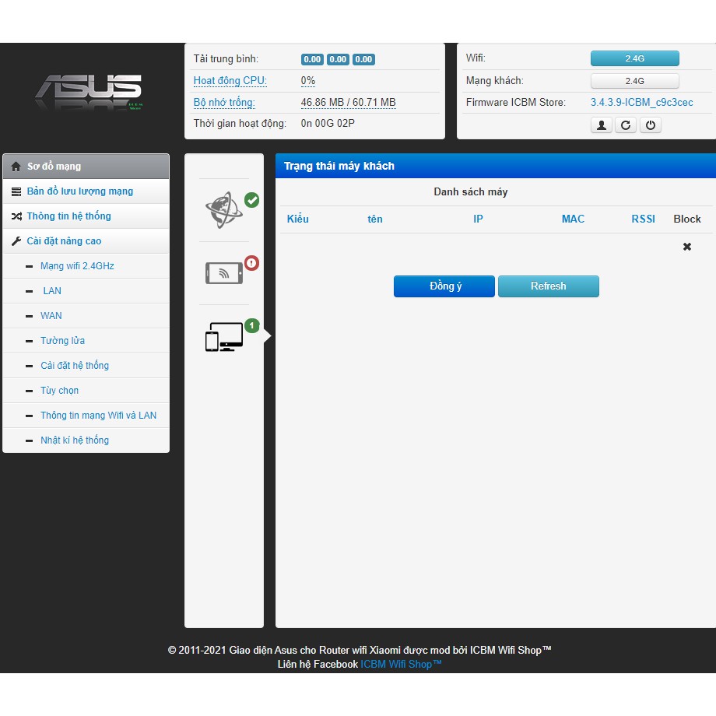
Task: Click the ASUS logo
Action: pos(88,92)
